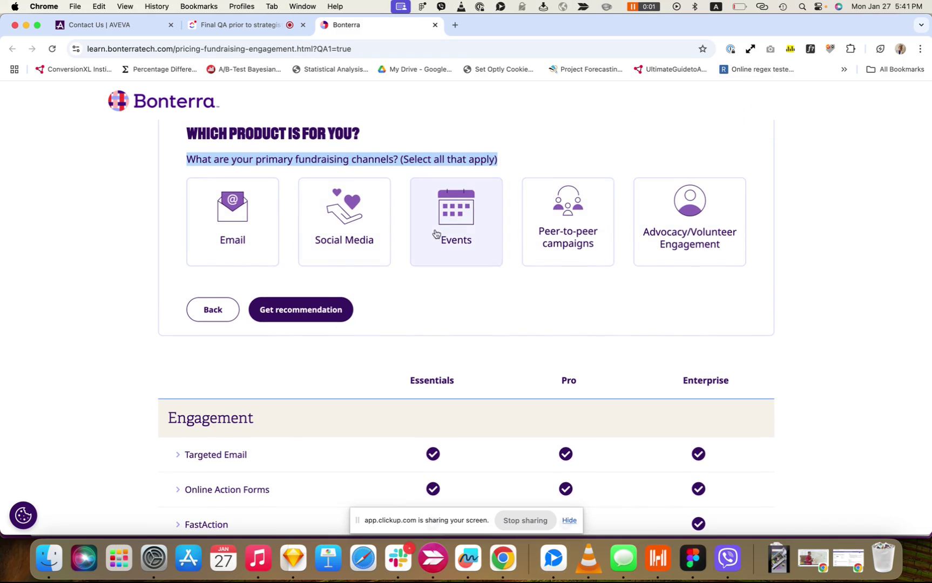Click the Enterprise column heading
The width and height of the screenshot is (932, 583).
tap(706, 381)
